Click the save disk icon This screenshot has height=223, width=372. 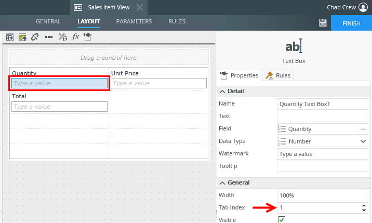[322, 23]
